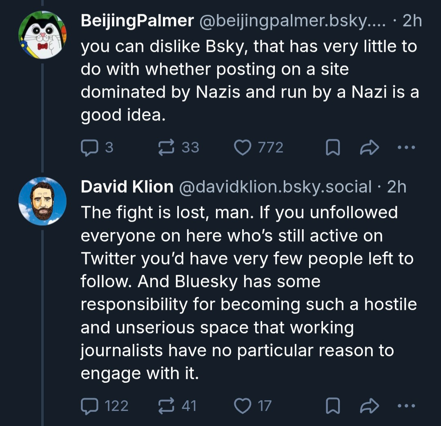441x426 pixels.
Task: Open David Klion display name link
Action: click(127, 187)
